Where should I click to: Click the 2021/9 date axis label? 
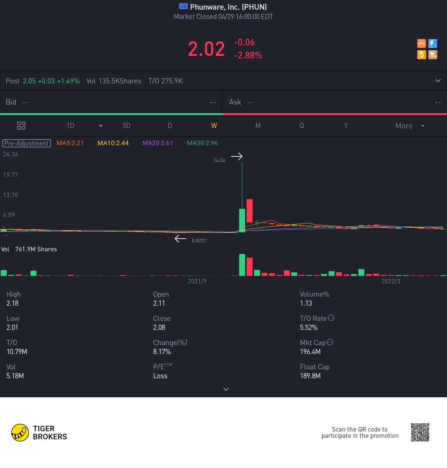pos(197,281)
